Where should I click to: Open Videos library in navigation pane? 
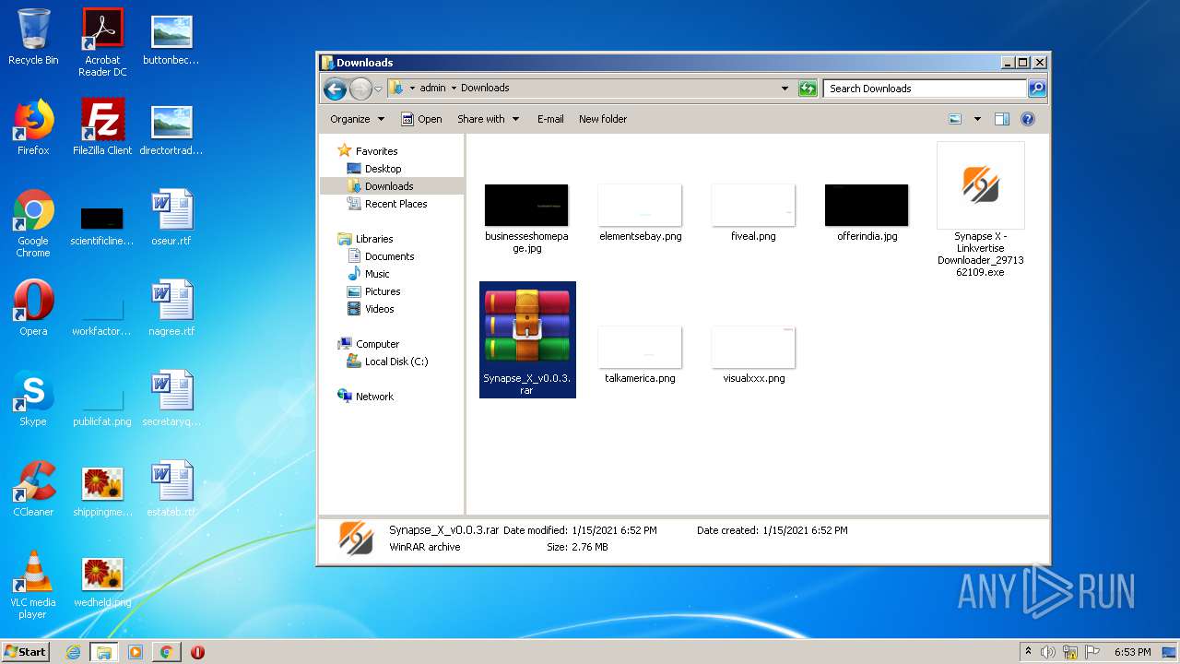(371, 309)
